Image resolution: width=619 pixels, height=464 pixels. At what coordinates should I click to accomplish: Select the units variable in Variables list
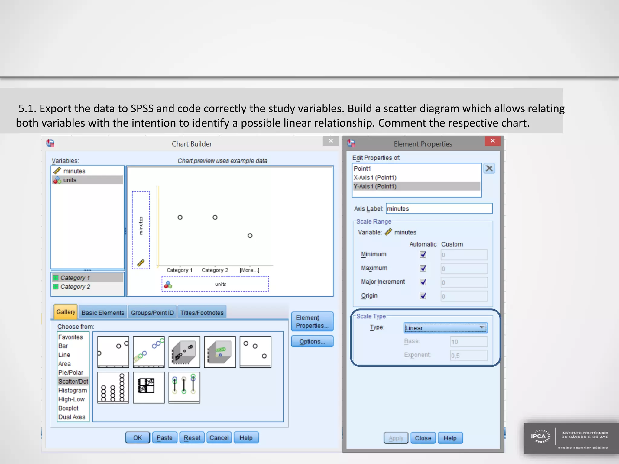point(88,180)
